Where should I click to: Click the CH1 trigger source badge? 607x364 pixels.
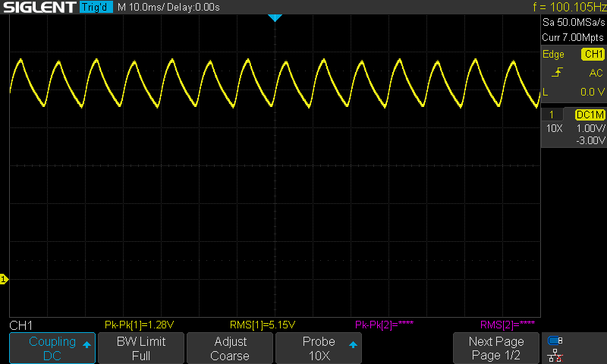tap(592, 55)
